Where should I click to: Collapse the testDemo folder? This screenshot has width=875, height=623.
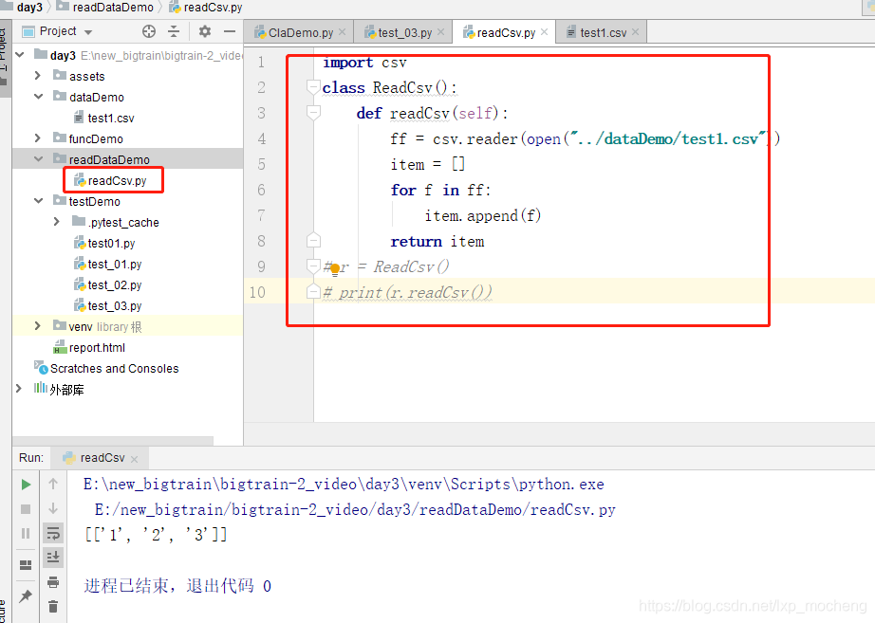pos(38,201)
